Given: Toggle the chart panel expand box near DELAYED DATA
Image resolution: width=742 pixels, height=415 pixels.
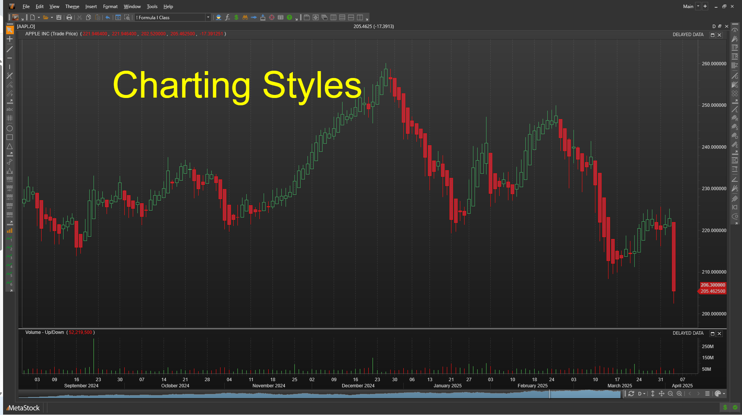Looking at the screenshot, I should coord(712,35).
